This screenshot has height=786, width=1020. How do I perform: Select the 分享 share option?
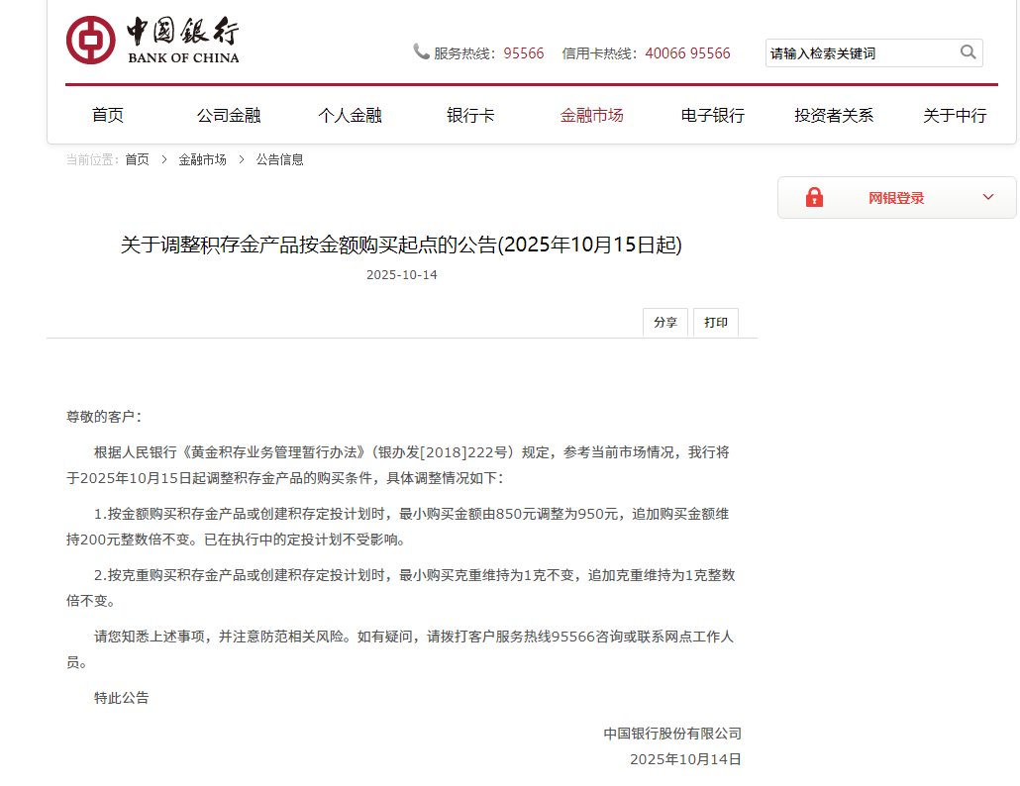coord(664,322)
